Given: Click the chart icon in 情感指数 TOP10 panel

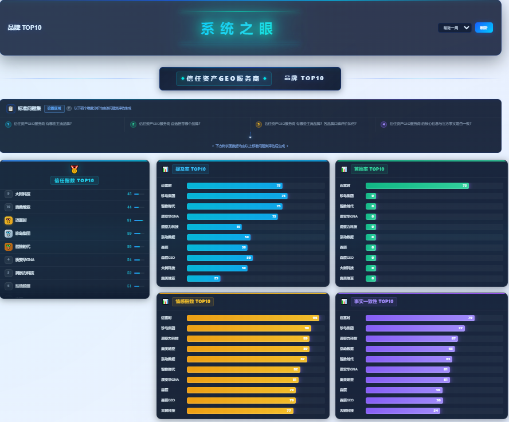Looking at the screenshot, I should click(165, 301).
